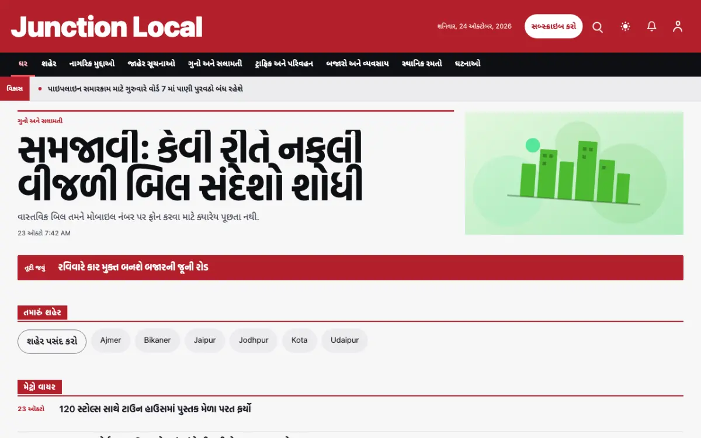This screenshot has height=438, width=701.
Task: Click the date શનિવાર, 24 ઑક્ટોબર, 2026
Action: [x=474, y=26]
